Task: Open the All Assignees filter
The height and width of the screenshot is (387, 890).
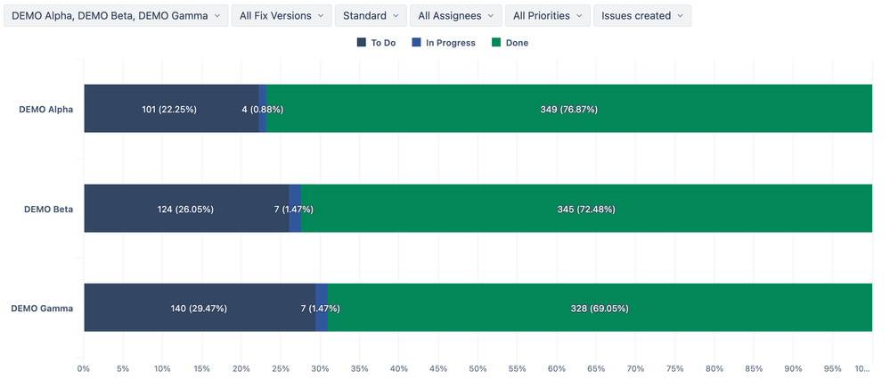Action: [x=456, y=16]
